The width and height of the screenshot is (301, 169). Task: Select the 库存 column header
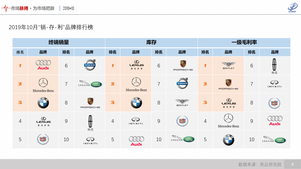click(151, 42)
